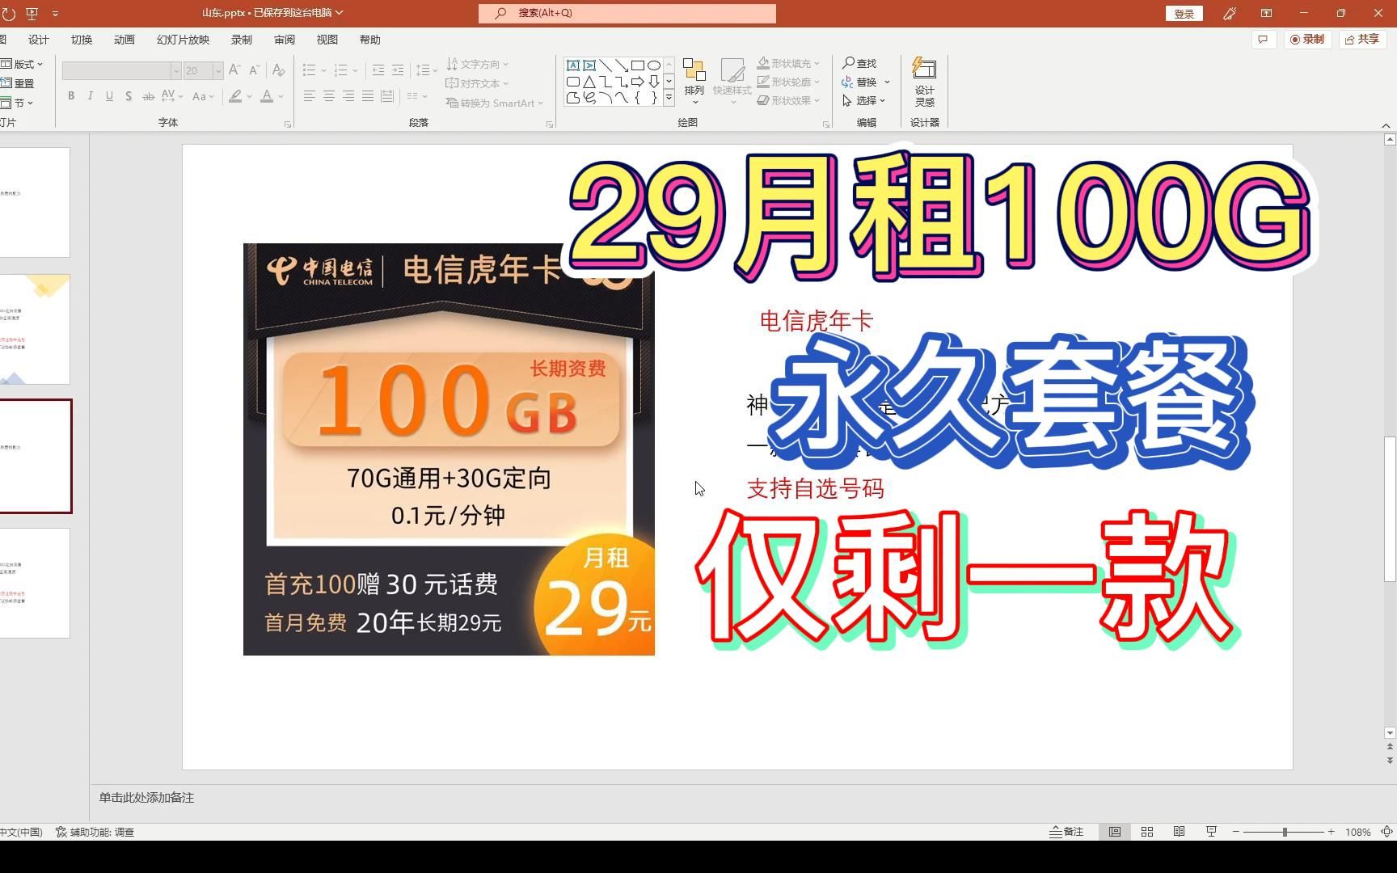Image resolution: width=1397 pixels, height=873 pixels.
Task: Select the rectangle shape in gallery
Action: [638, 65]
